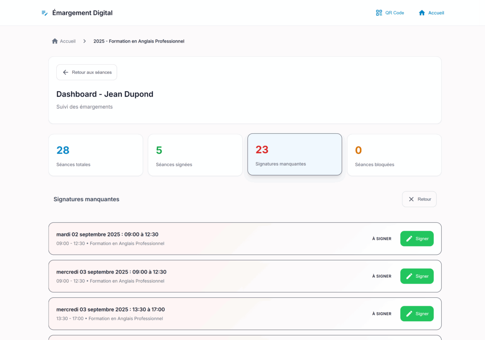Open the Séances bloquées card
Screen dimensions: 485x340
click(x=394, y=155)
